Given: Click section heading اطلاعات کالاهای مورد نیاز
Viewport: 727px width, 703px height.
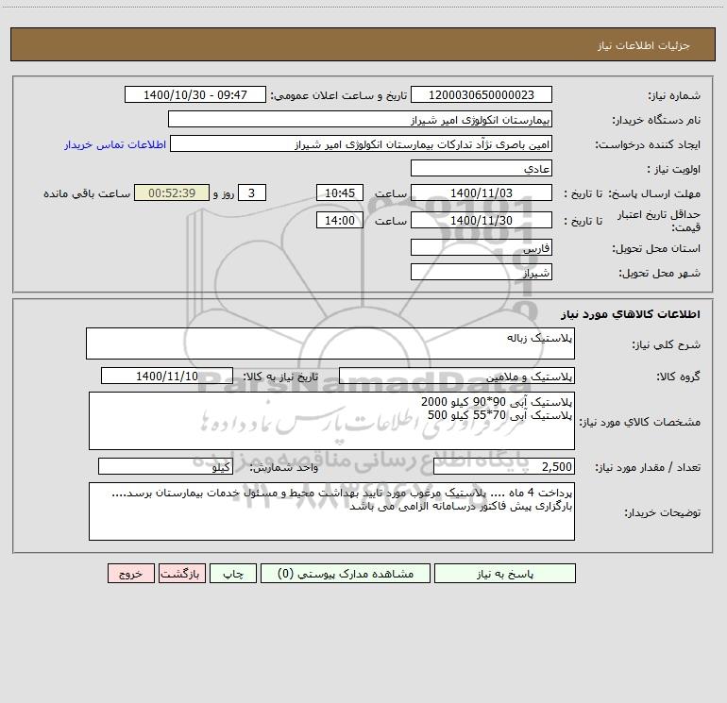Looking at the screenshot, I should 630,314.
